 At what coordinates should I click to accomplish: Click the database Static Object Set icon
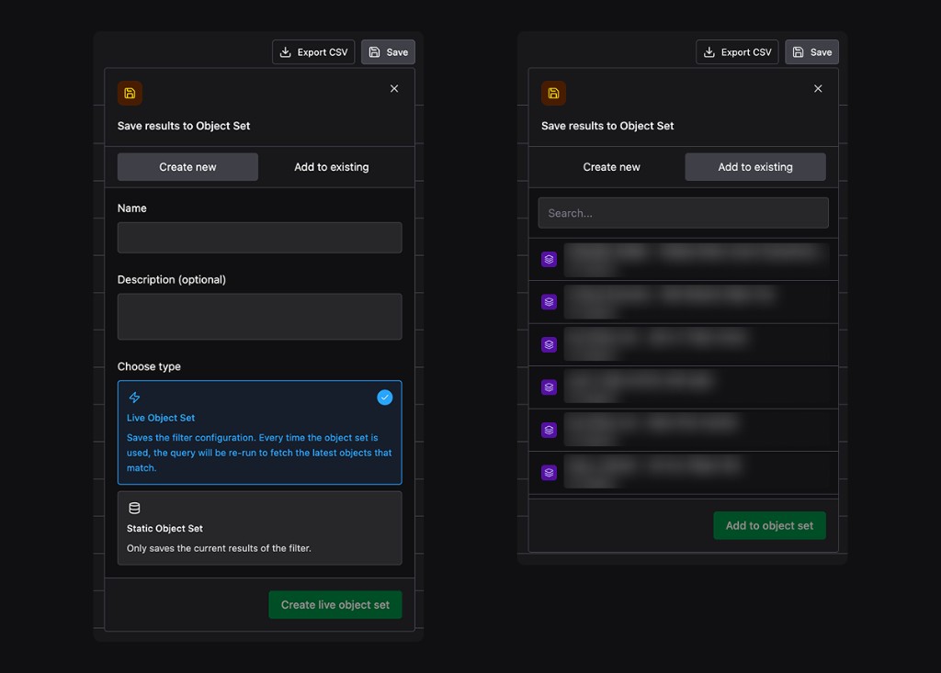[134, 508]
